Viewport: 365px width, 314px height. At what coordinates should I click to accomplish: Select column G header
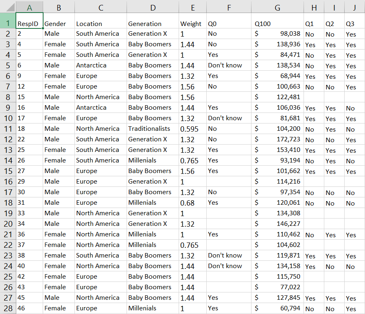(277, 7)
